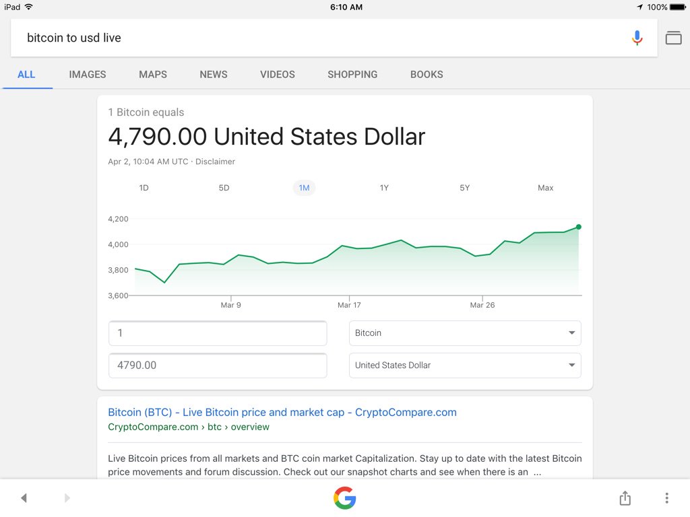The height and width of the screenshot is (517, 690).
Task: Go back with the left arrow
Action: point(24,497)
